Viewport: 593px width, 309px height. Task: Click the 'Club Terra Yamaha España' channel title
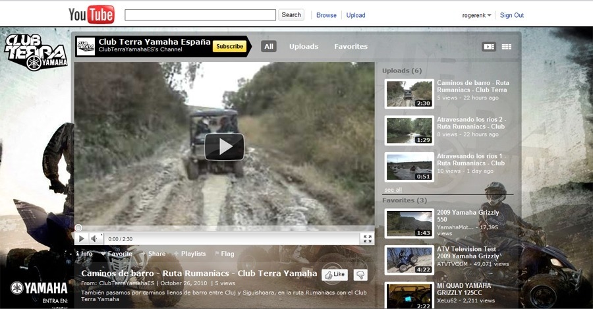[154, 42]
